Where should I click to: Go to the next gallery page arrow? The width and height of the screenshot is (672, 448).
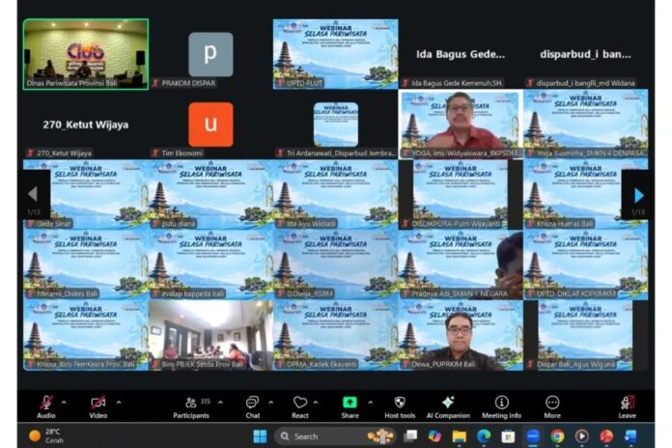point(638,195)
